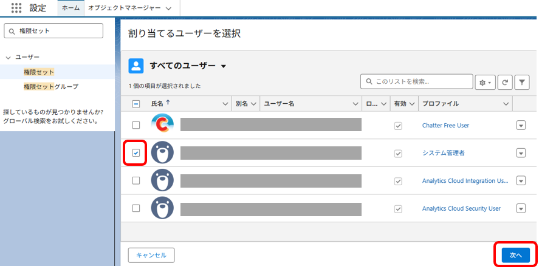539x269 pixels.
Task: Check the Chatter Free User row checkbox
Action: (136, 125)
